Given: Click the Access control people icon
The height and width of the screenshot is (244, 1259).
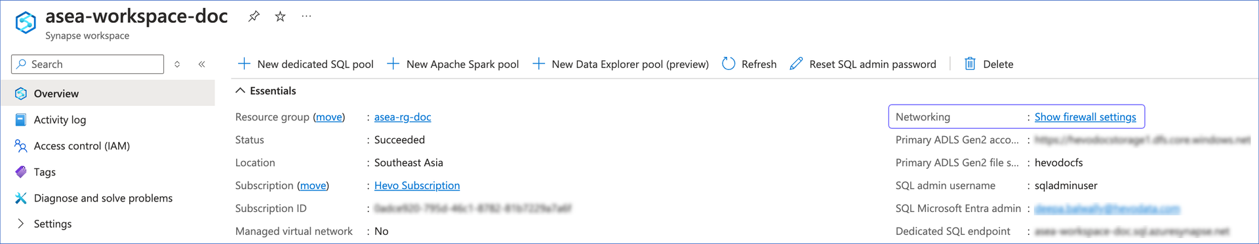Looking at the screenshot, I should pos(21,146).
